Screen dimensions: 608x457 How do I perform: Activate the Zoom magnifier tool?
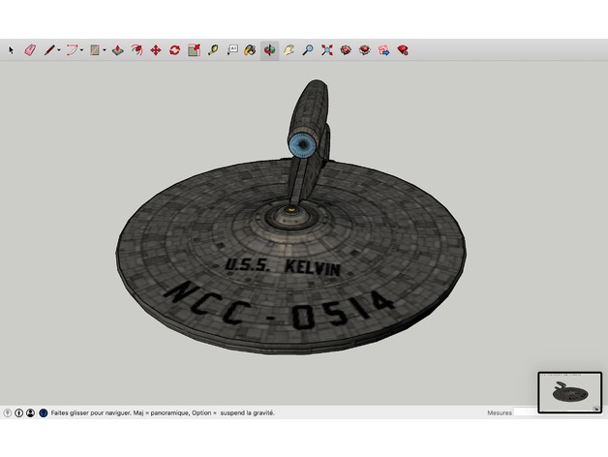coord(308,50)
